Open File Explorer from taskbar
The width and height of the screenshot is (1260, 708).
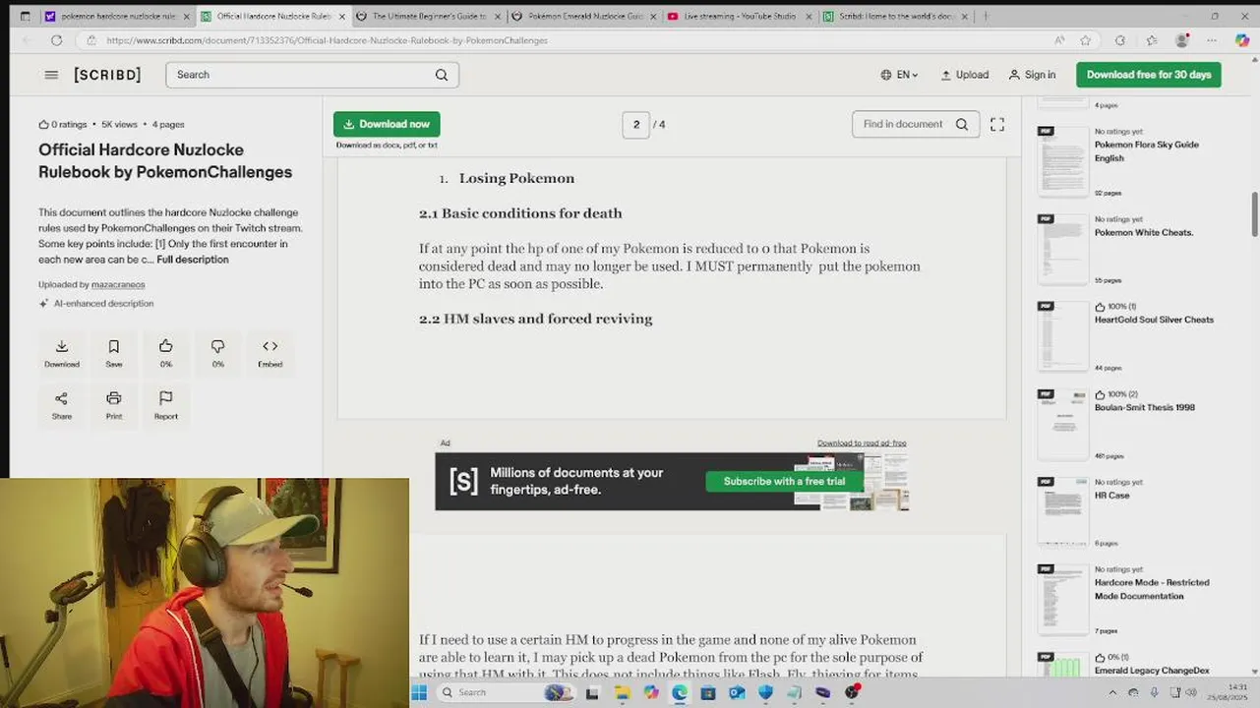(x=623, y=692)
